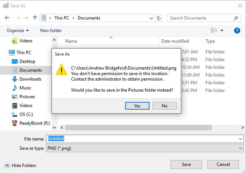This screenshot has height=174, width=246.
Task: Open ReadyBoost (R:) drive
Action: tap(31, 123)
